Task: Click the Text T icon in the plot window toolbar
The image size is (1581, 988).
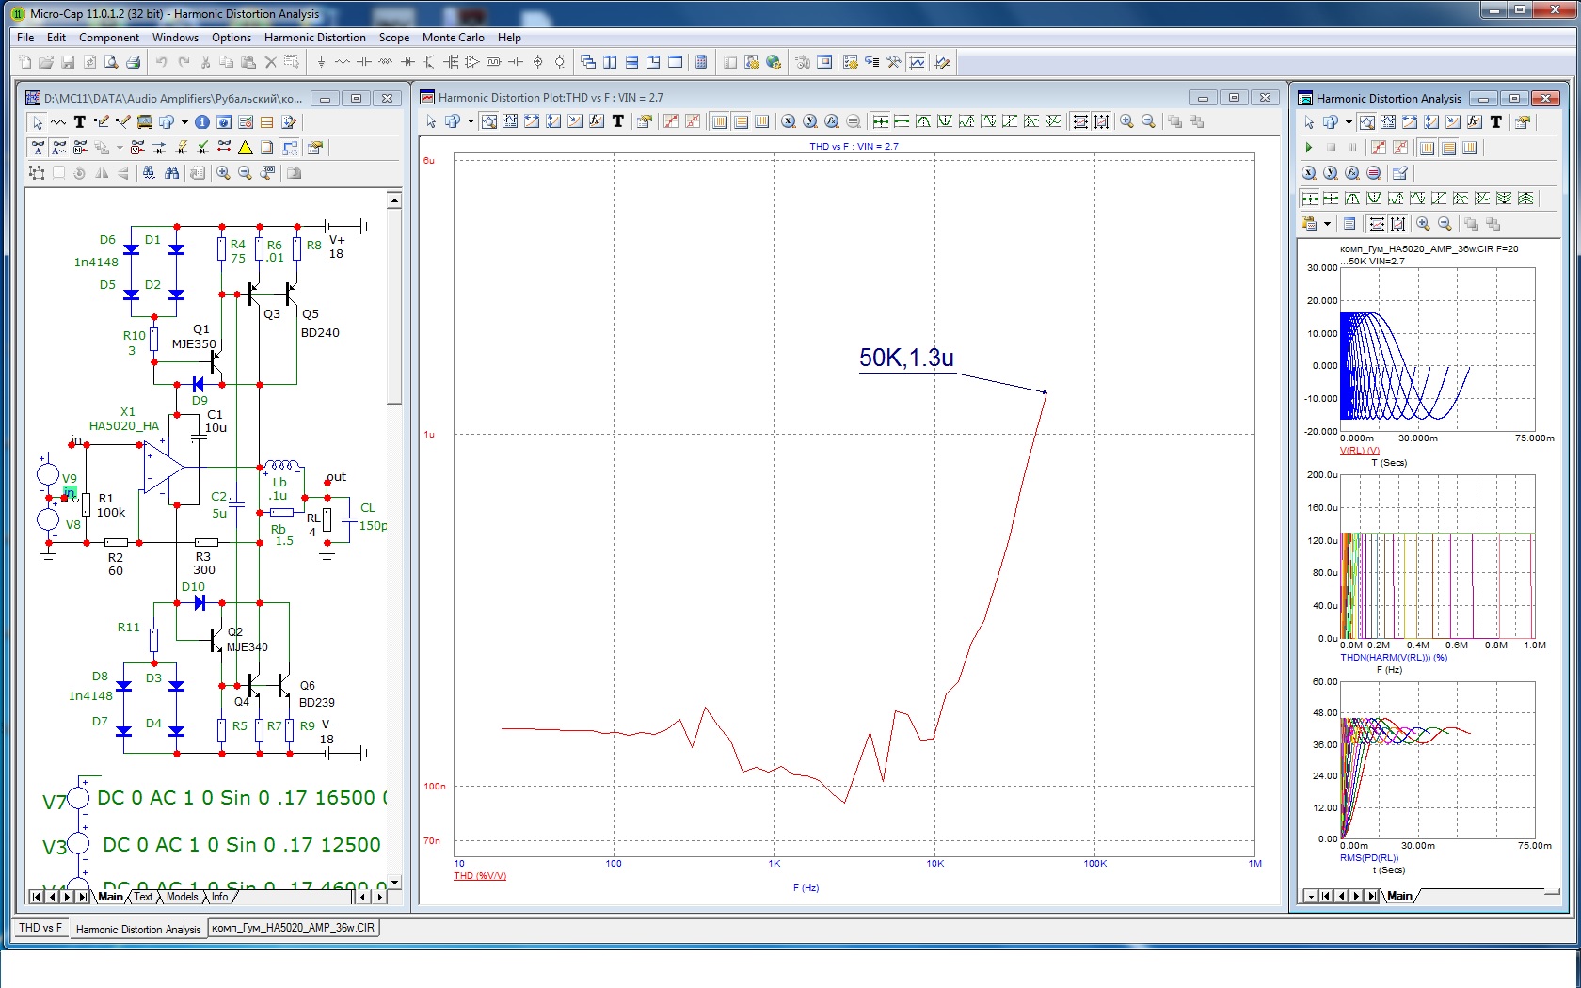Action: point(618,121)
